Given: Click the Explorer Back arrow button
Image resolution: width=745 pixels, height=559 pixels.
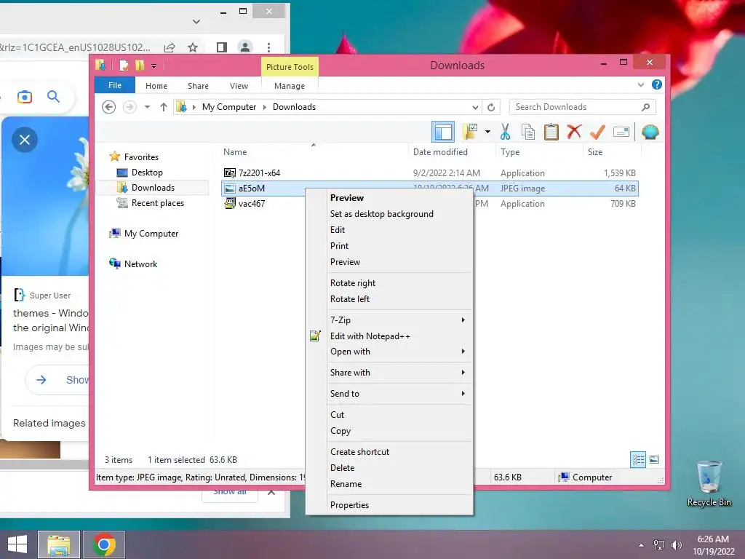Looking at the screenshot, I should click(x=109, y=107).
